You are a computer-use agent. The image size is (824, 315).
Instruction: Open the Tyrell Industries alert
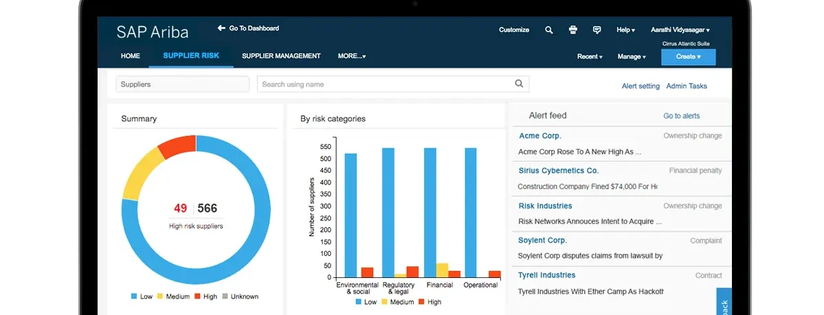546,275
